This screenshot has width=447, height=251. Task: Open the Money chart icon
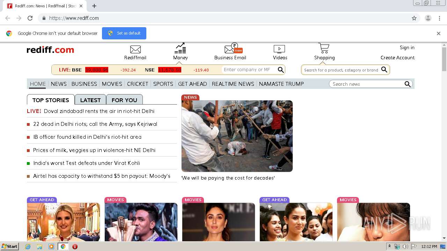point(180,48)
